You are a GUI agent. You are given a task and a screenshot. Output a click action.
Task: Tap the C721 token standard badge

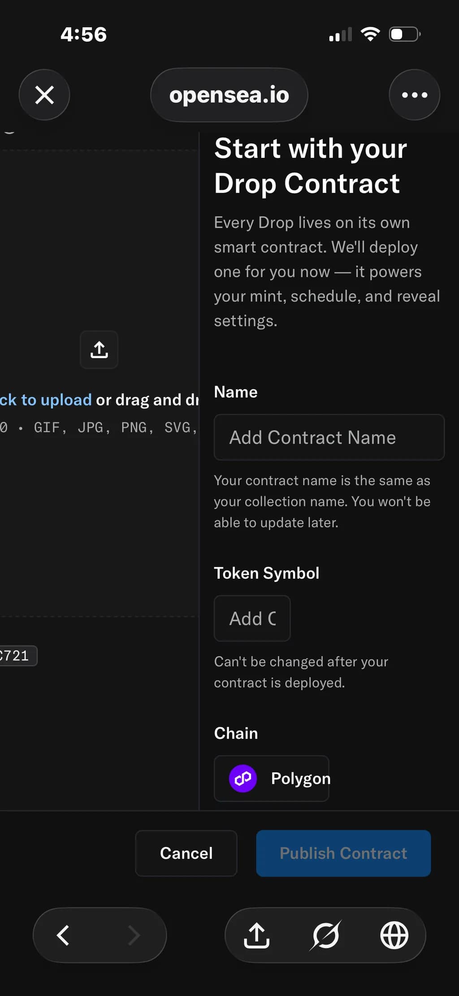[x=18, y=656]
